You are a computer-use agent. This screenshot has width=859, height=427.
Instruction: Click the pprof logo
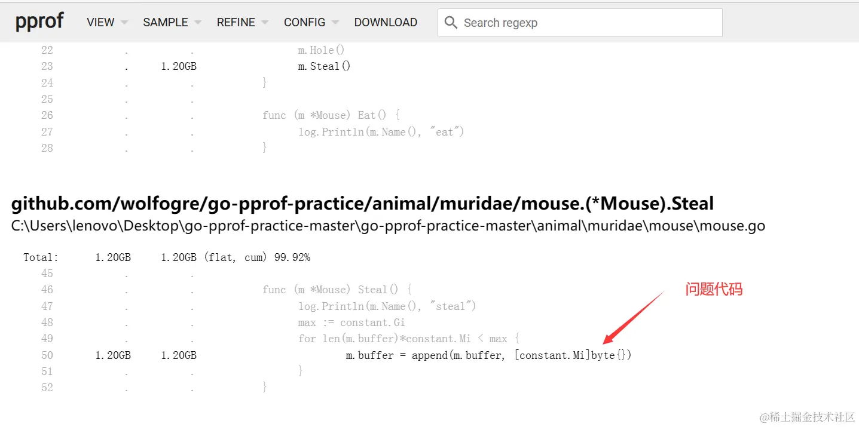[x=39, y=22]
